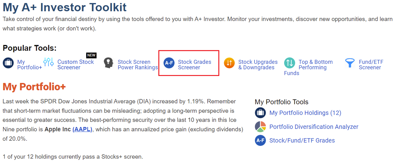Open the Custom Stock Screener link
Screen dimensions: 395x165
[x=76, y=65]
